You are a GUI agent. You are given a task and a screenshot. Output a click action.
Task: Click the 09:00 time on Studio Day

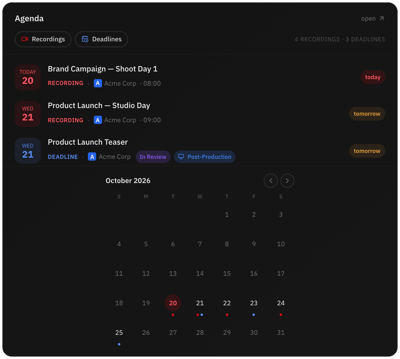[152, 120]
